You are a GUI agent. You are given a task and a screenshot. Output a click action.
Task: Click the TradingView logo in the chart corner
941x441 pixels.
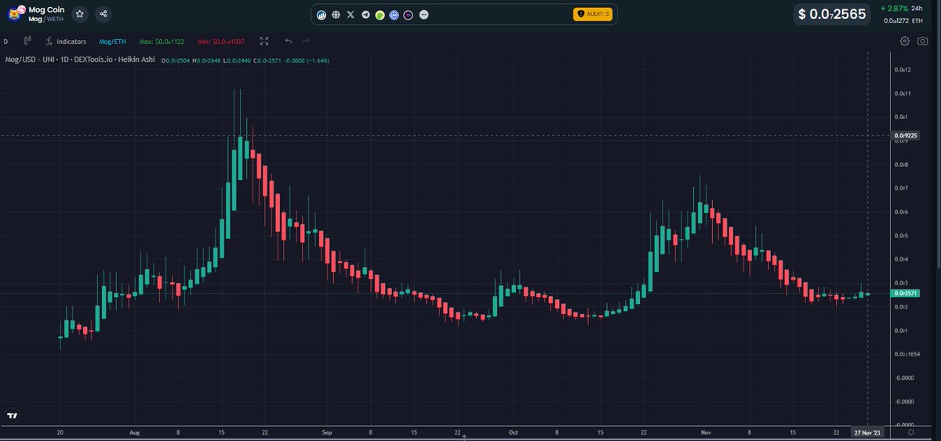[x=12, y=415]
